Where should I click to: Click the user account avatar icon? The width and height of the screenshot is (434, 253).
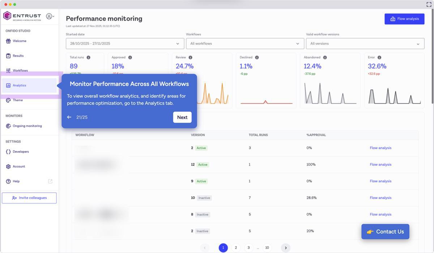pos(49,16)
